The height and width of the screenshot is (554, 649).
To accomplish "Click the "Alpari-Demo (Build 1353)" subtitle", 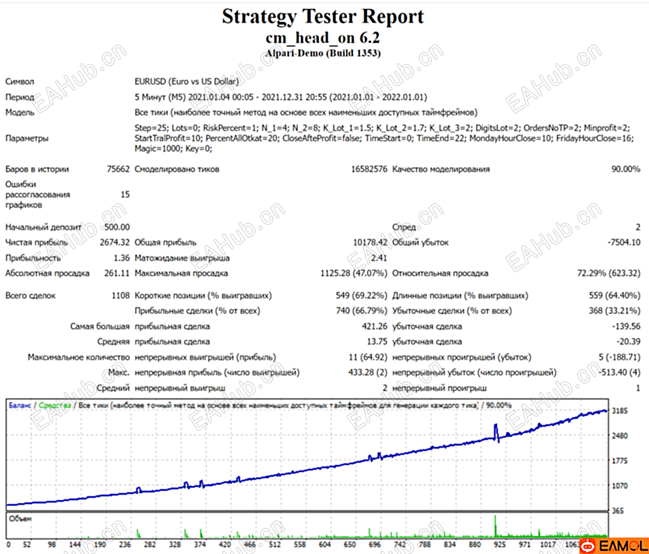I will point(323,53).
